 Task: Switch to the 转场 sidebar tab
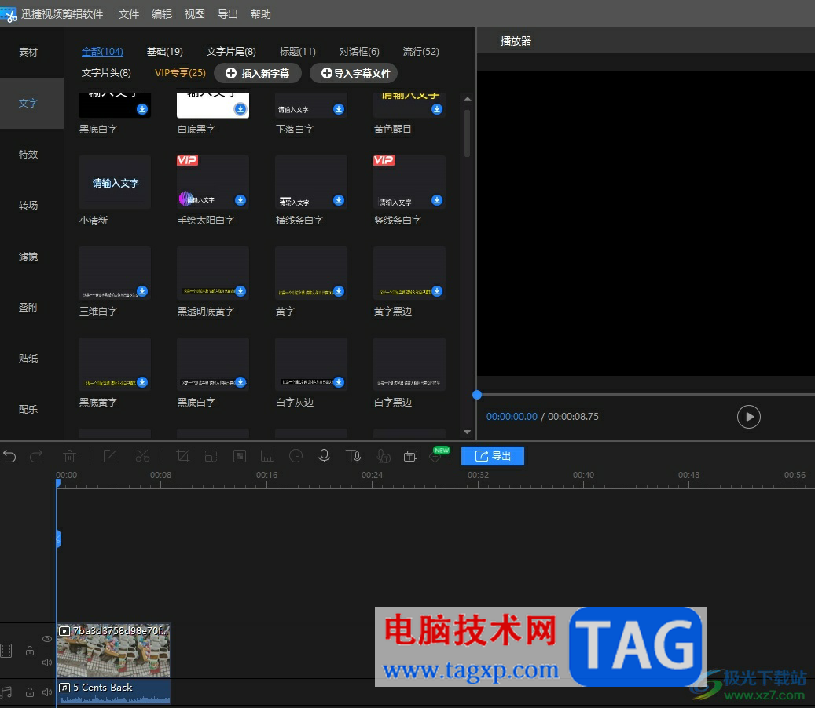(28, 205)
